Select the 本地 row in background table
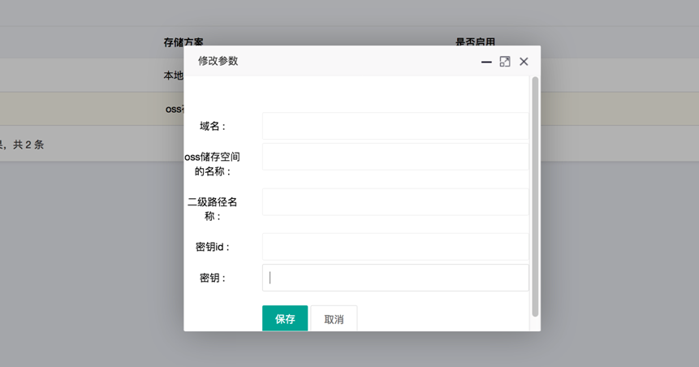This screenshot has width=699, height=367. (173, 76)
